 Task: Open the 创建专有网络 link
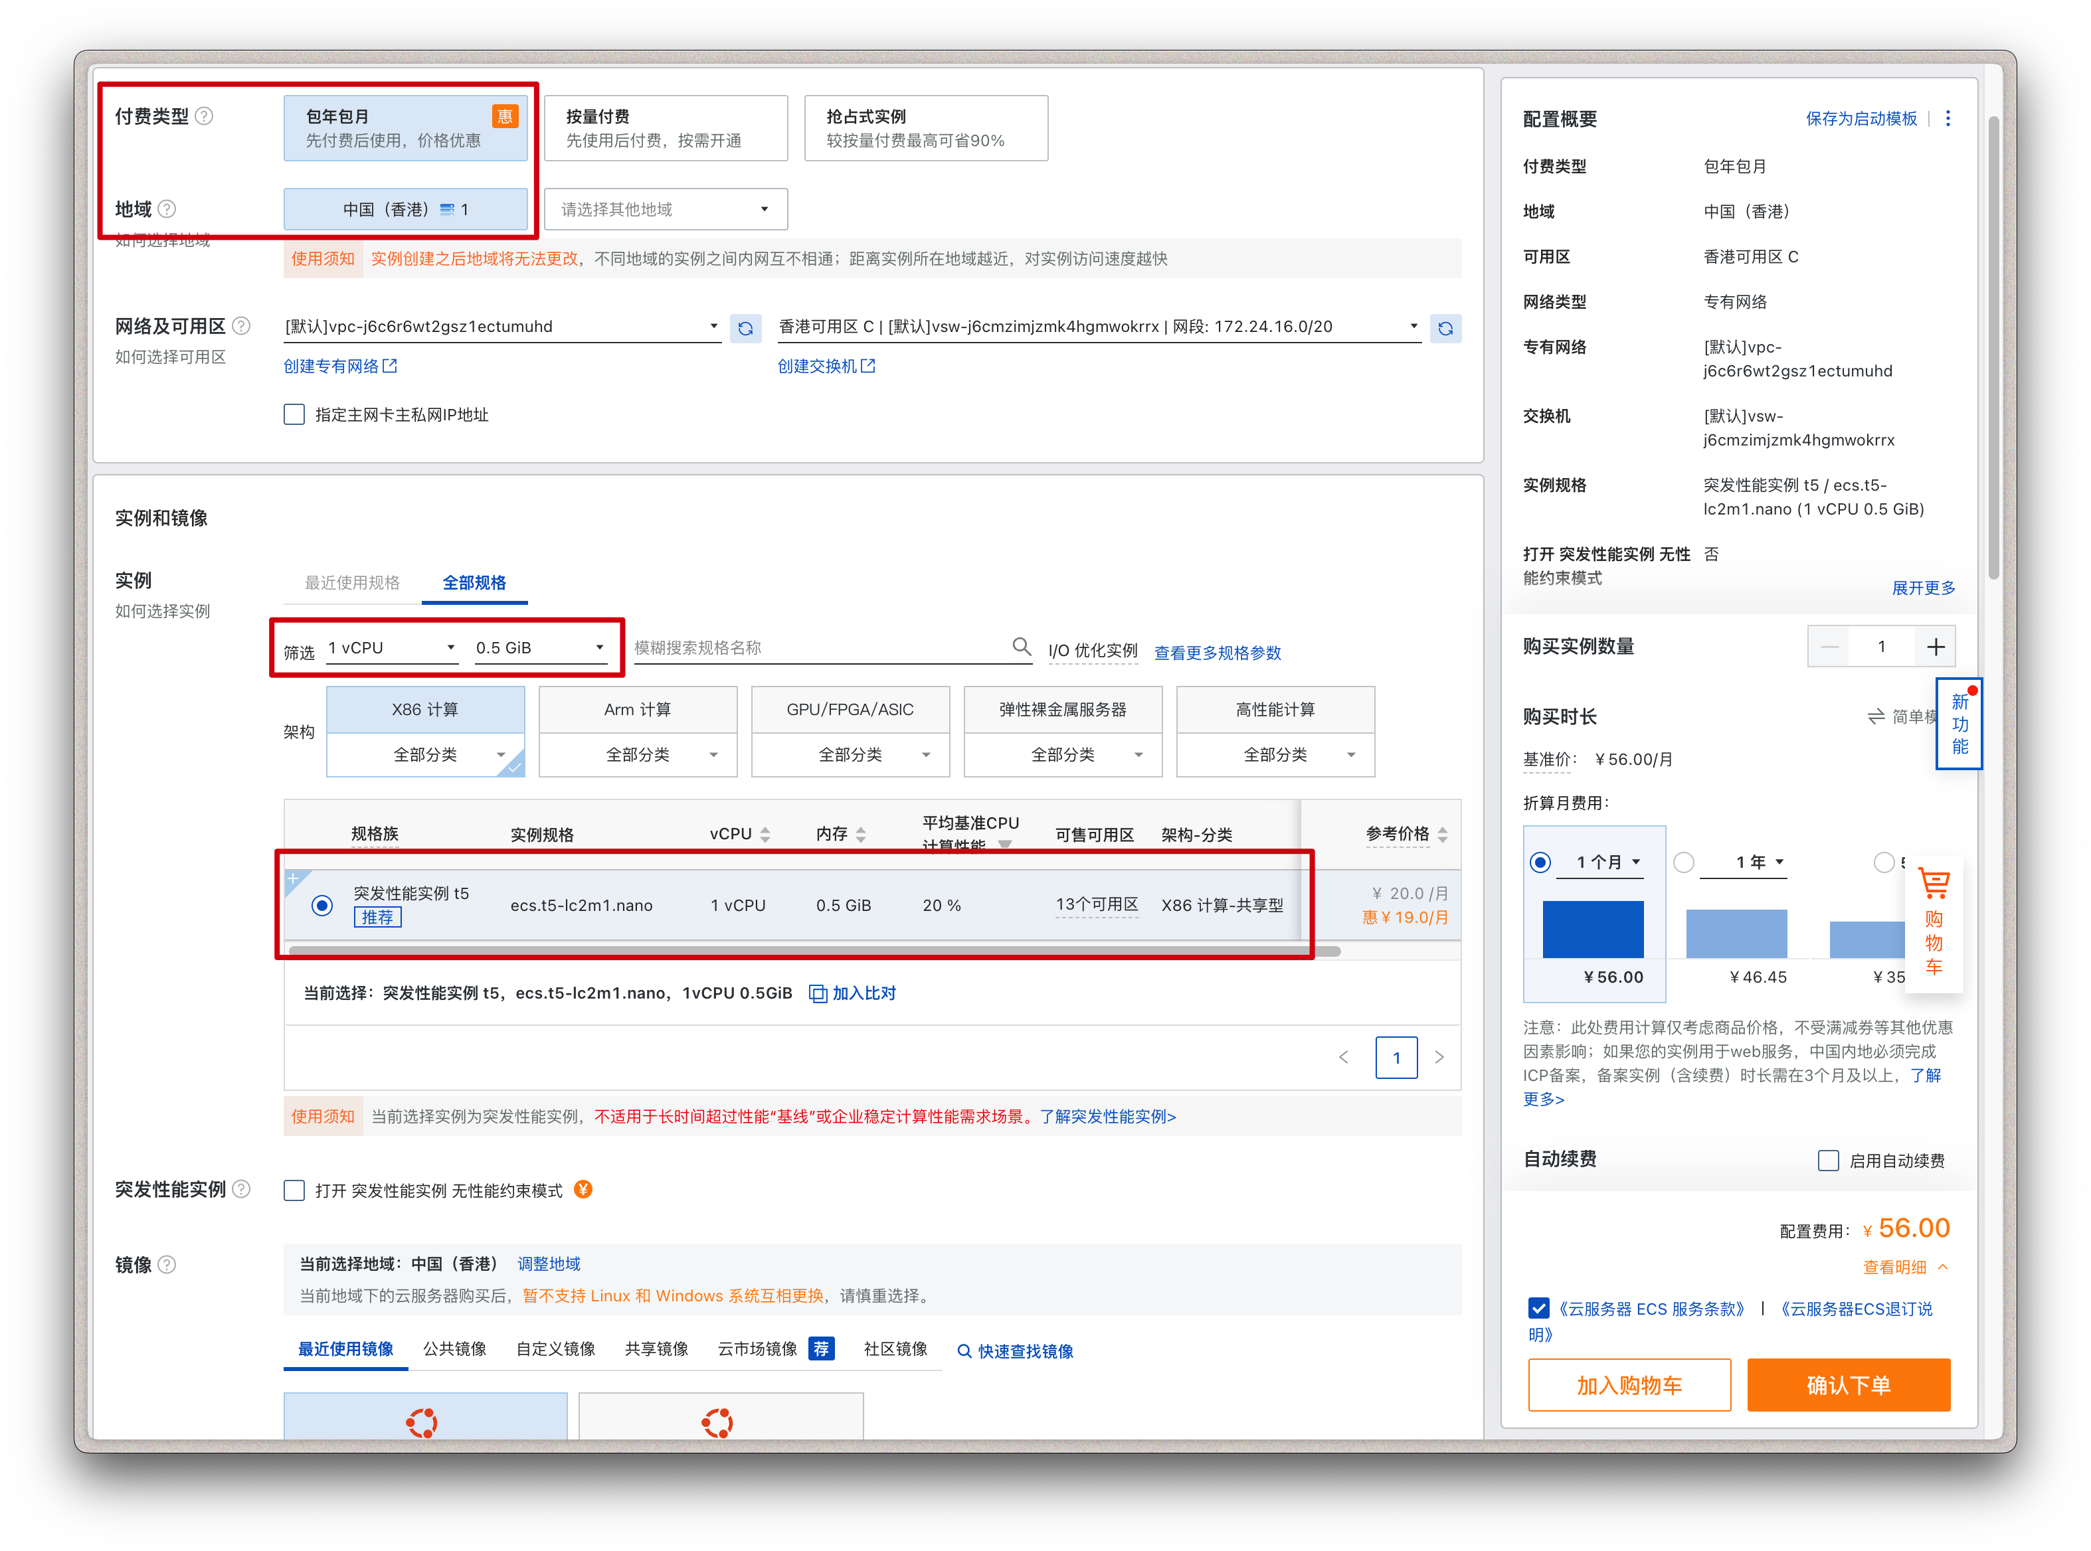340,365
